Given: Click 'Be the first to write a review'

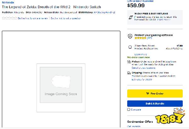Looking at the screenshot, I should pos(33,18).
